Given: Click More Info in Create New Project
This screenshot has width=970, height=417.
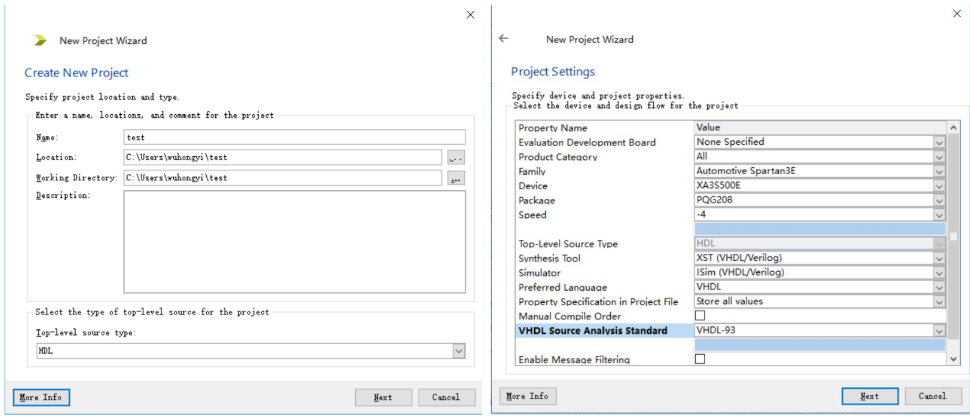Looking at the screenshot, I should [41, 397].
